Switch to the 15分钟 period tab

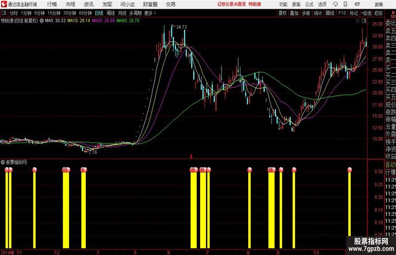click(x=54, y=13)
